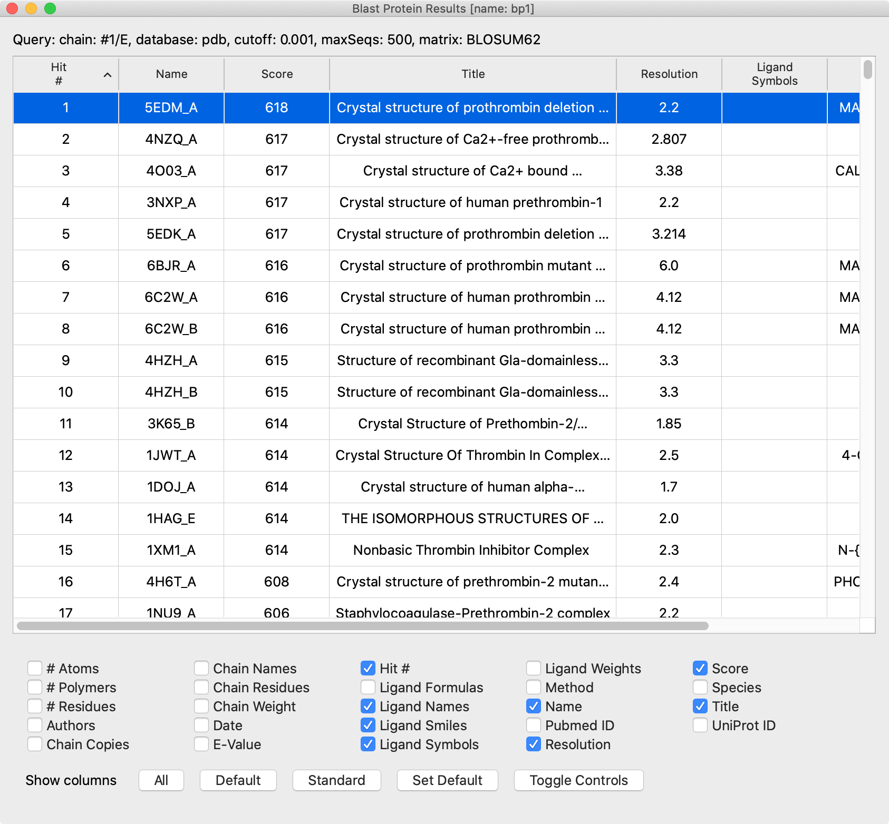This screenshot has height=824, width=889.
Task: Check the Species column checkbox
Action: click(x=700, y=687)
